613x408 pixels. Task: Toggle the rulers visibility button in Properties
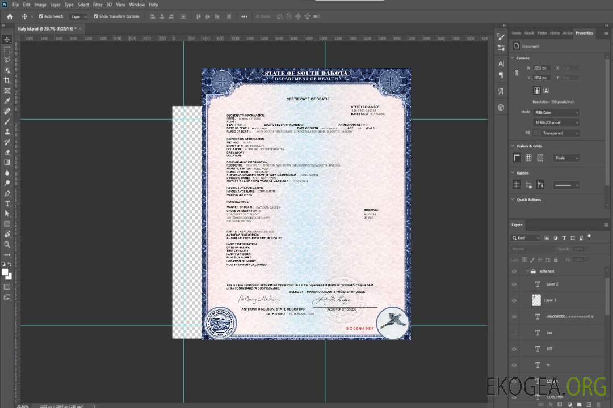pos(517,158)
